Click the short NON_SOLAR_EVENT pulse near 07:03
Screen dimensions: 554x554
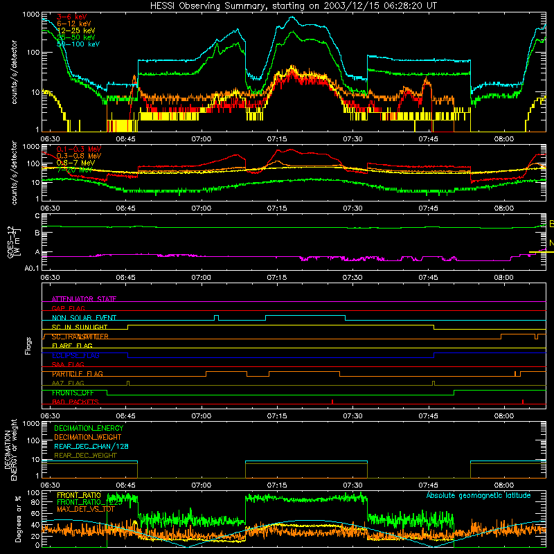tap(217, 318)
